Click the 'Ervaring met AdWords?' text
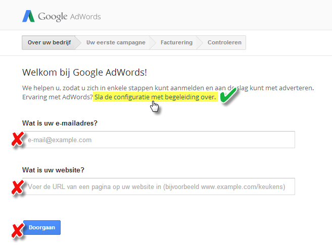 (x=58, y=97)
